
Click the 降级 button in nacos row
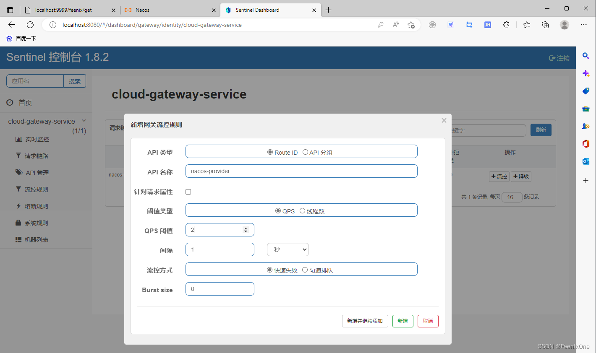point(521,176)
